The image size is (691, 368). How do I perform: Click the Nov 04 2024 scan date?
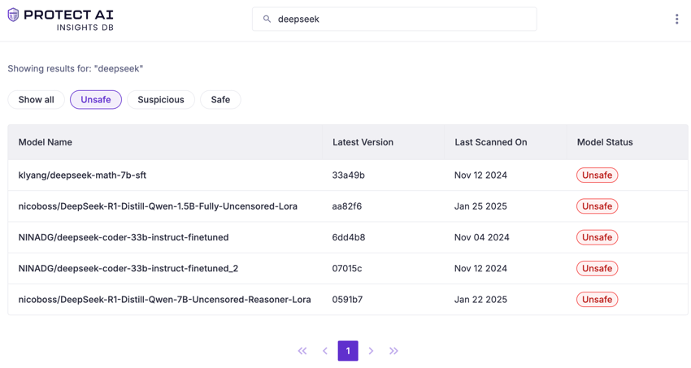click(x=482, y=237)
